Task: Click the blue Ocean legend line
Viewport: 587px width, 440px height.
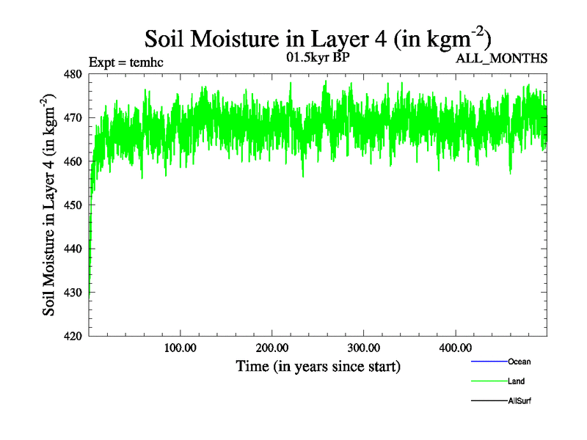Action: tap(489, 362)
